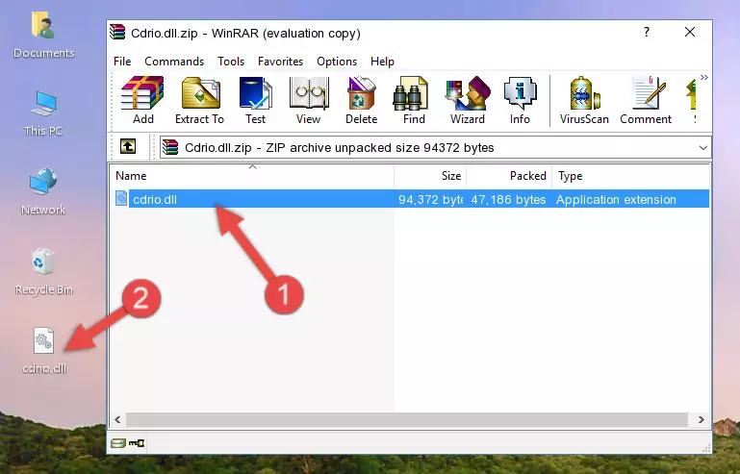Sort by Type column header
This screenshot has height=474, width=740.
(x=630, y=176)
